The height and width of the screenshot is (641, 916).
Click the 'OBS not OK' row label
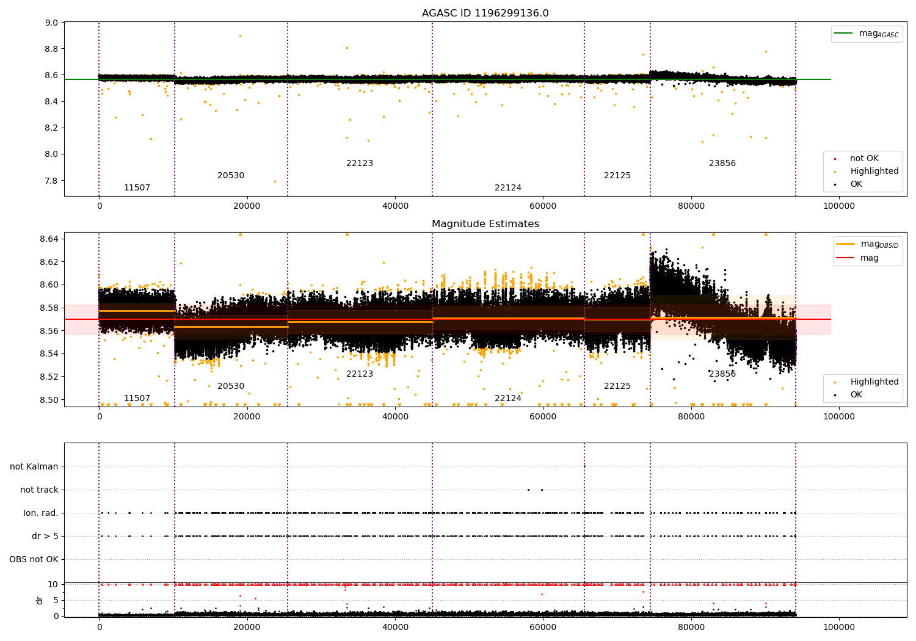[x=34, y=559]
